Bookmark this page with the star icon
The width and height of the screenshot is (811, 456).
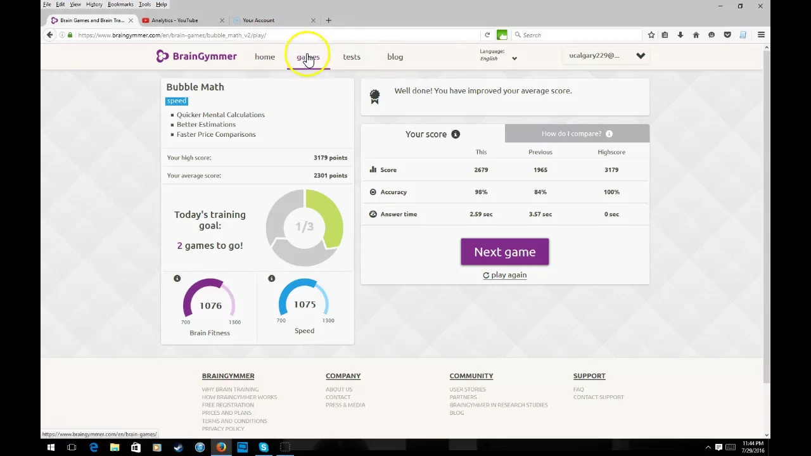pyautogui.click(x=651, y=35)
